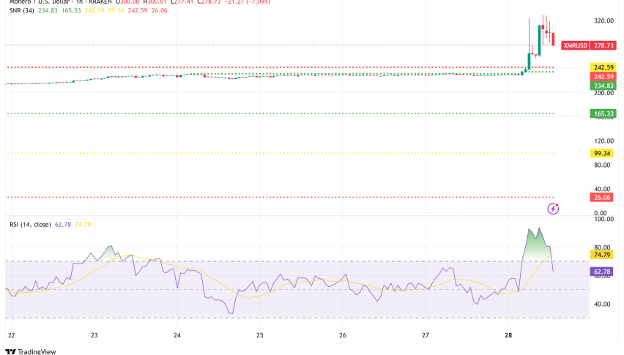Select the RSI (14, close) indicator legend

pyautogui.click(x=30, y=225)
